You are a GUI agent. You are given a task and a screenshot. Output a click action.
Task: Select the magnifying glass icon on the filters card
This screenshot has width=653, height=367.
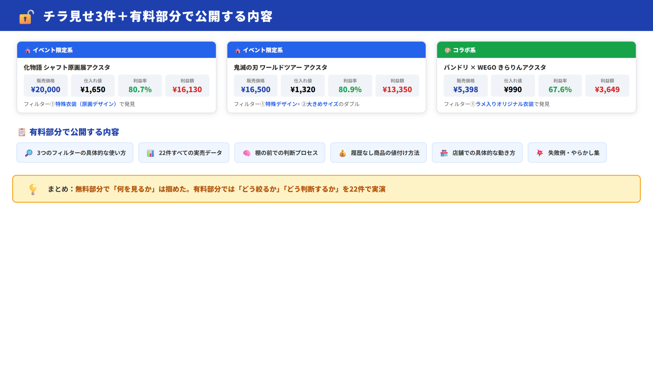pyautogui.click(x=29, y=153)
